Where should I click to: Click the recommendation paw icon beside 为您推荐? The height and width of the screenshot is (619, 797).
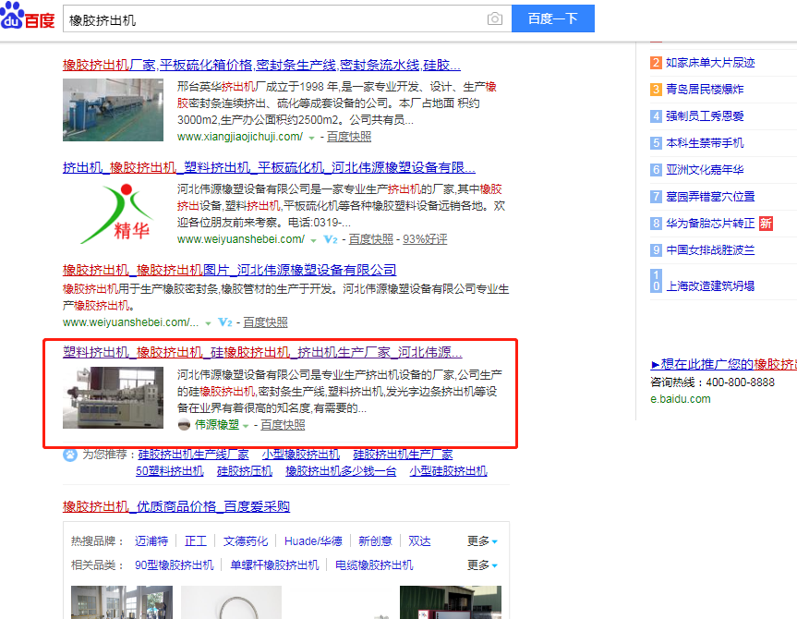pos(69,455)
